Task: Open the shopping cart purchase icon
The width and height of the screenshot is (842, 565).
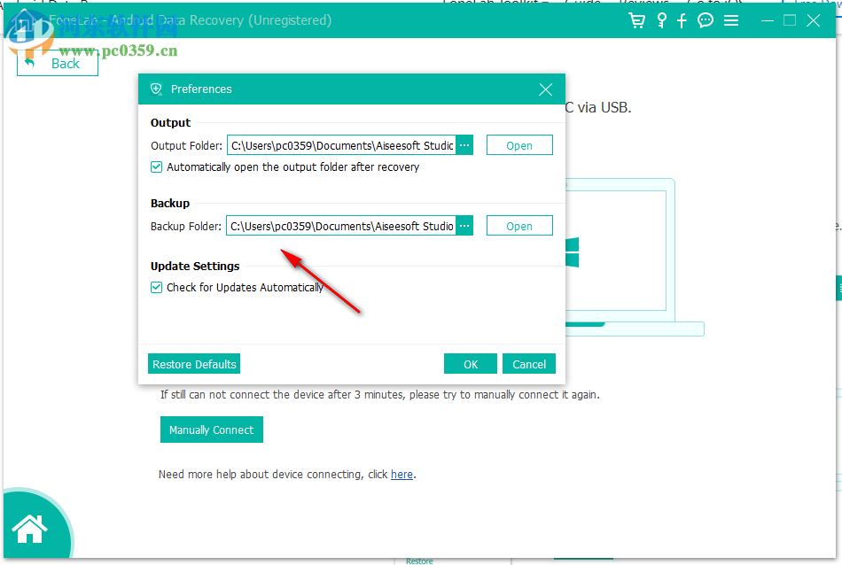Action: pyautogui.click(x=636, y=19)
